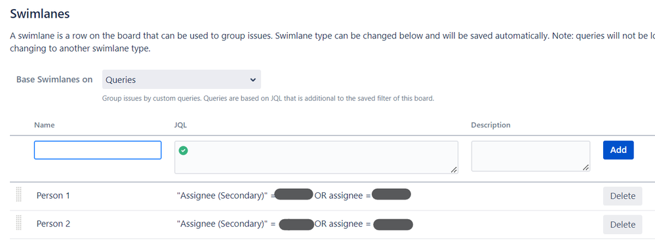Click the green JQL validation check icon
The width and height of the screenshot is (655, 240).
(183, 151)
